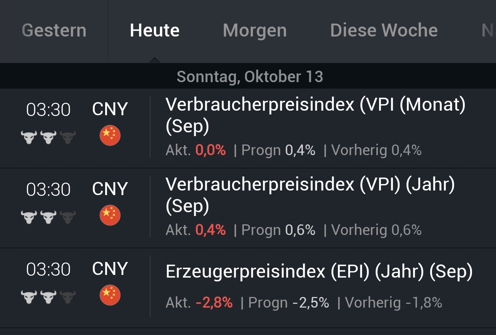Tap bull volatility icons in Erzeugerpreisindex row
This screenshot has height=335, width=496.
click(48, 297)
